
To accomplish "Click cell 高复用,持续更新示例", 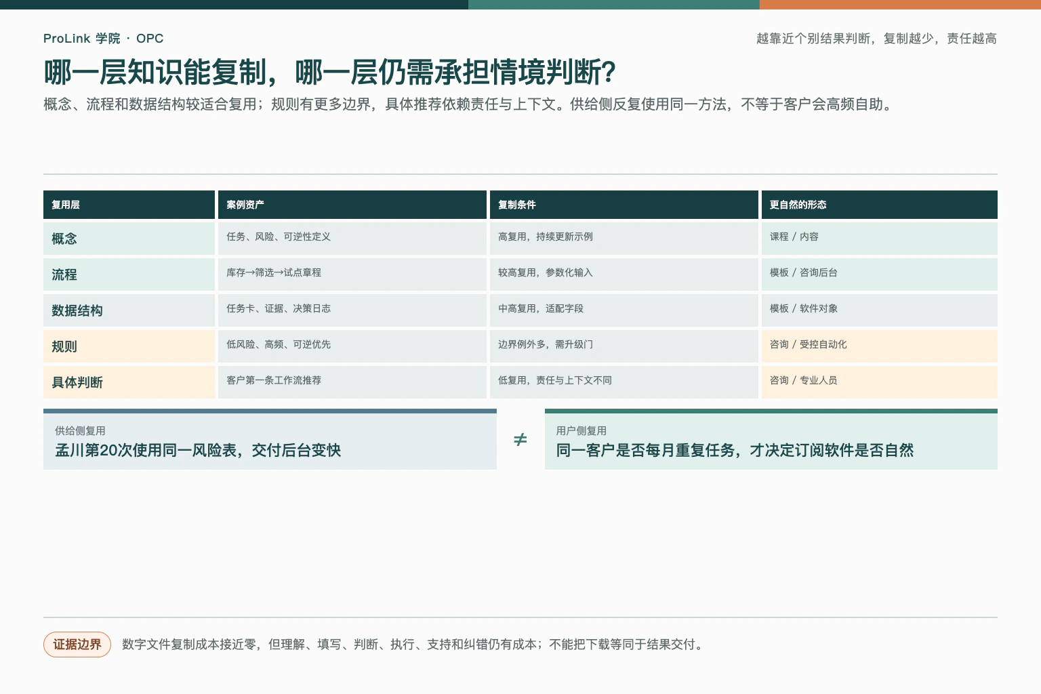I will pyautogui.click(x=624, y=239).
